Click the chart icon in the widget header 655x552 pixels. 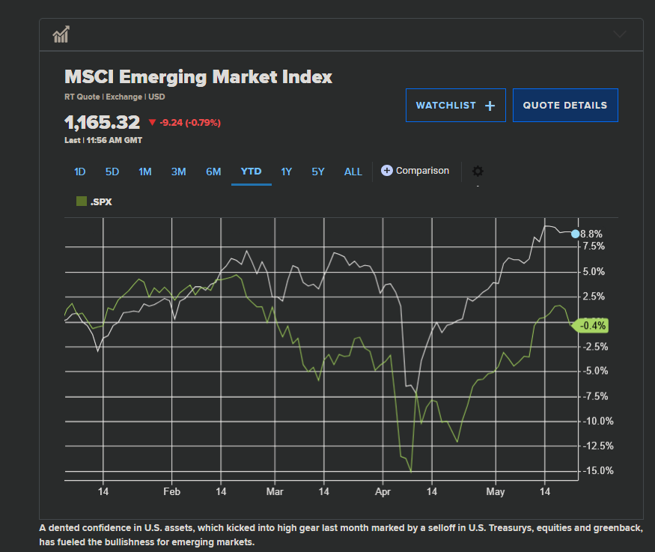pyautogui.click(x=61, y=34)
